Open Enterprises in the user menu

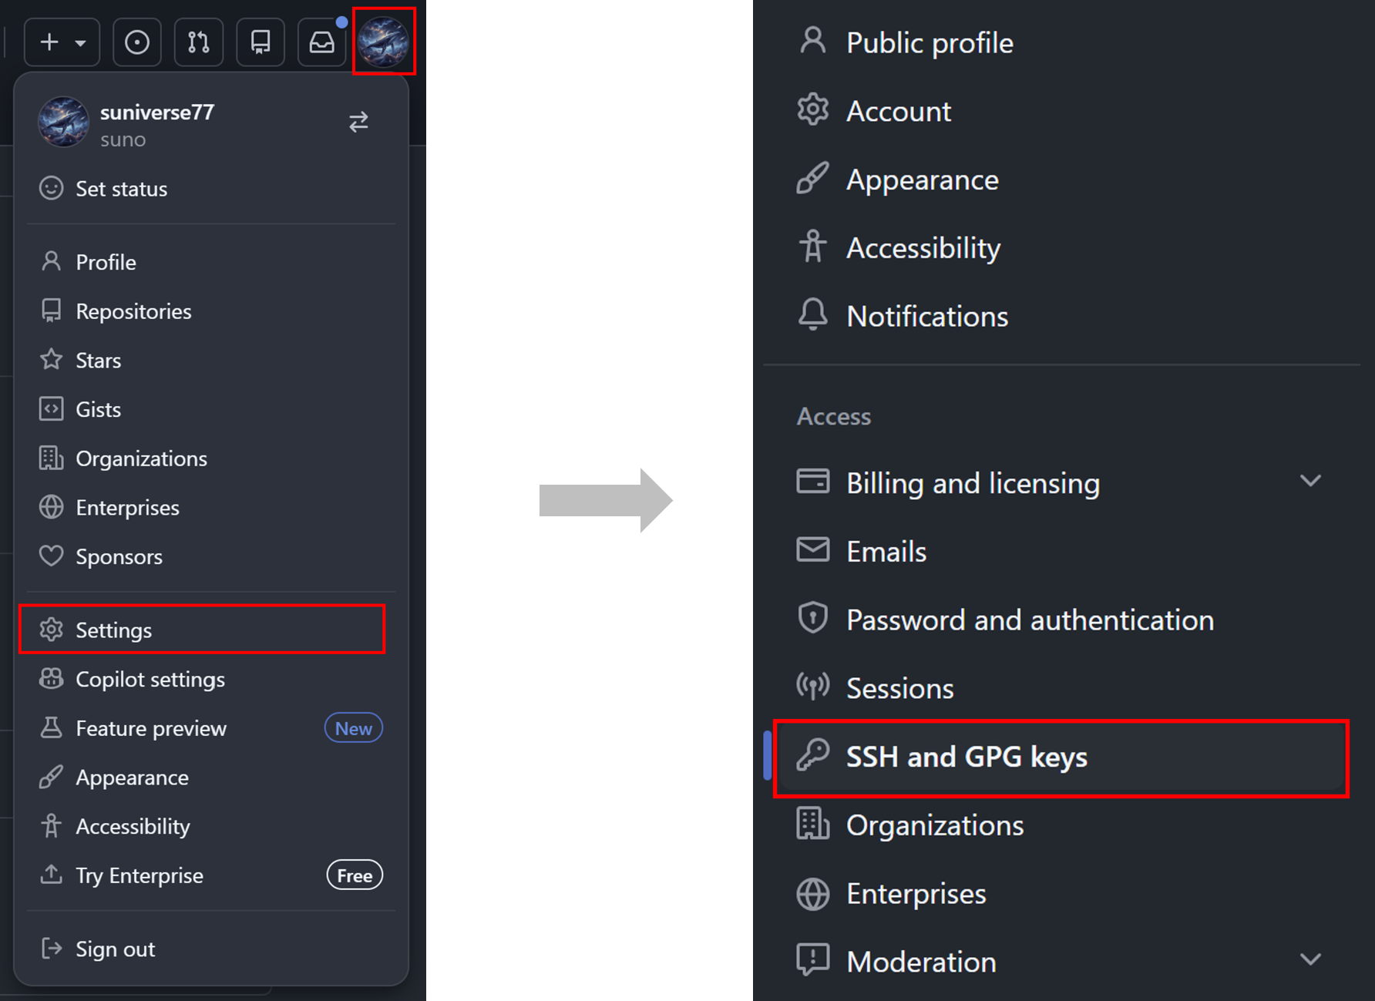(x=211, y=508)
